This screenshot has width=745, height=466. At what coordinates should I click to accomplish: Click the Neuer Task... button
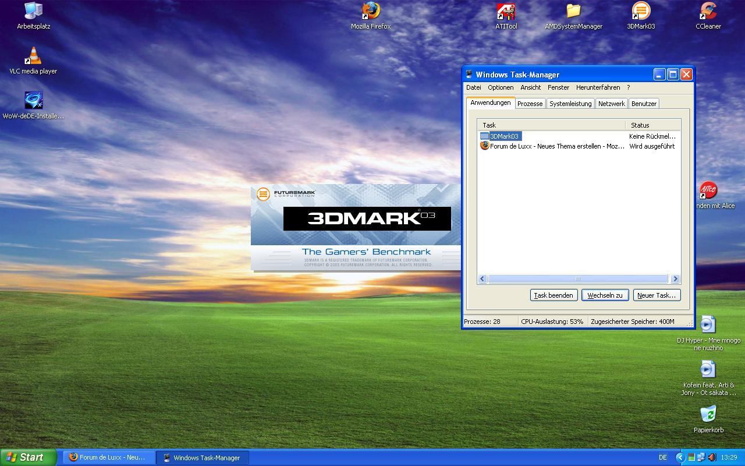pyautogui.click(x=657, y=295)
